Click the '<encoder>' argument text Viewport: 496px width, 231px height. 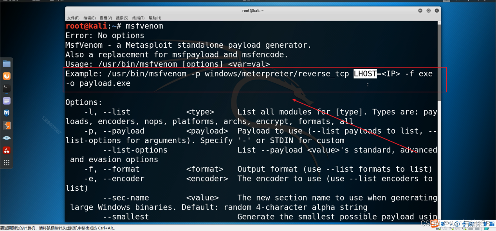coord(207,179)
